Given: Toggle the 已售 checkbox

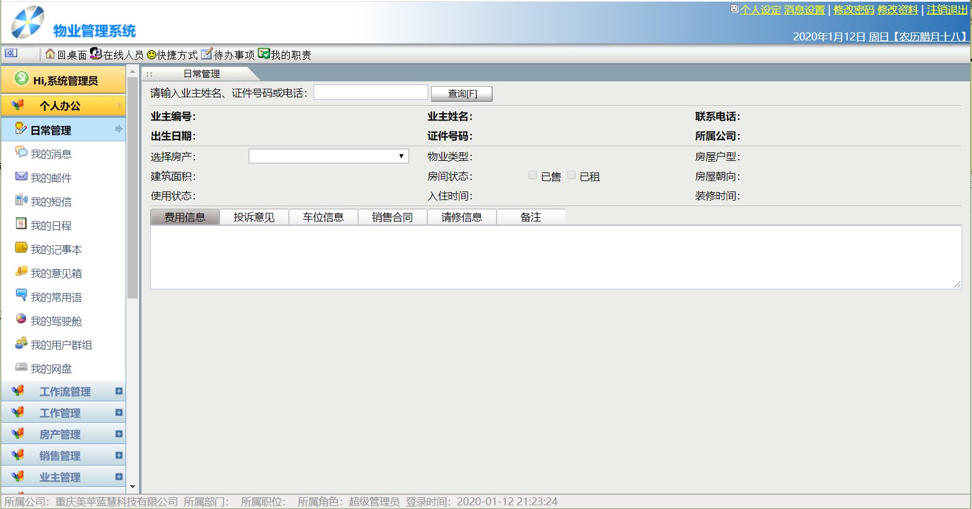Looking at the screenshot, I should pyautogui.click(x=533, y=176).
